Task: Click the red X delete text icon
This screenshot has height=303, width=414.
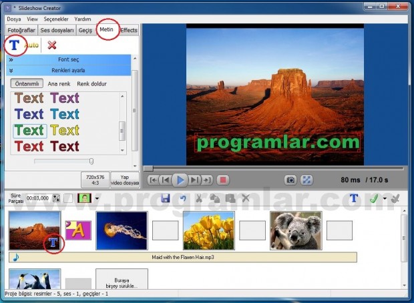Action: 52,45
